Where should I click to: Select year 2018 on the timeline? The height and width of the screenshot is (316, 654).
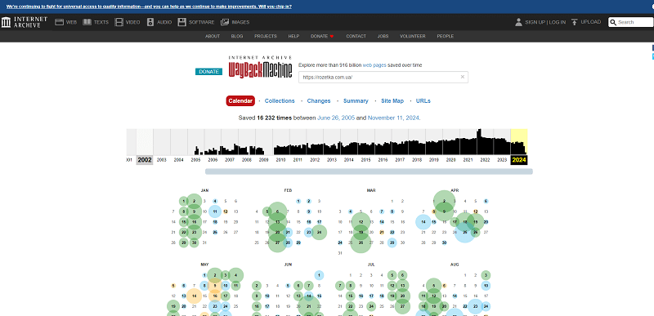coord(417,160)
